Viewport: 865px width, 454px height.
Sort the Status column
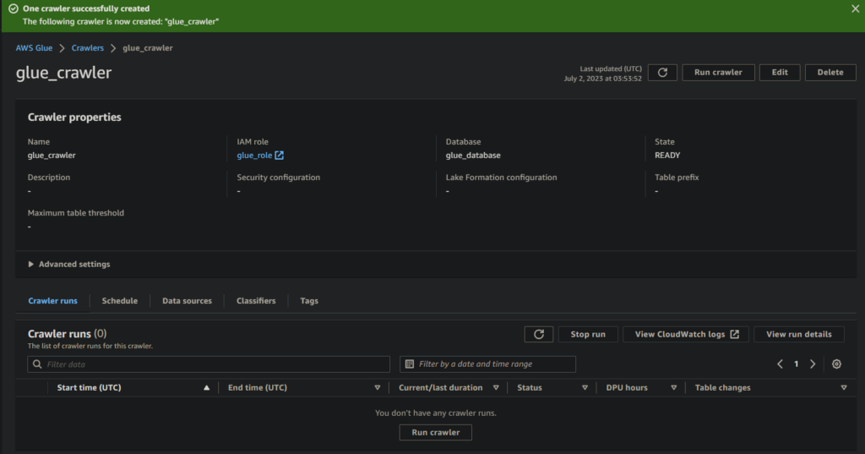(x=585, y=388)
